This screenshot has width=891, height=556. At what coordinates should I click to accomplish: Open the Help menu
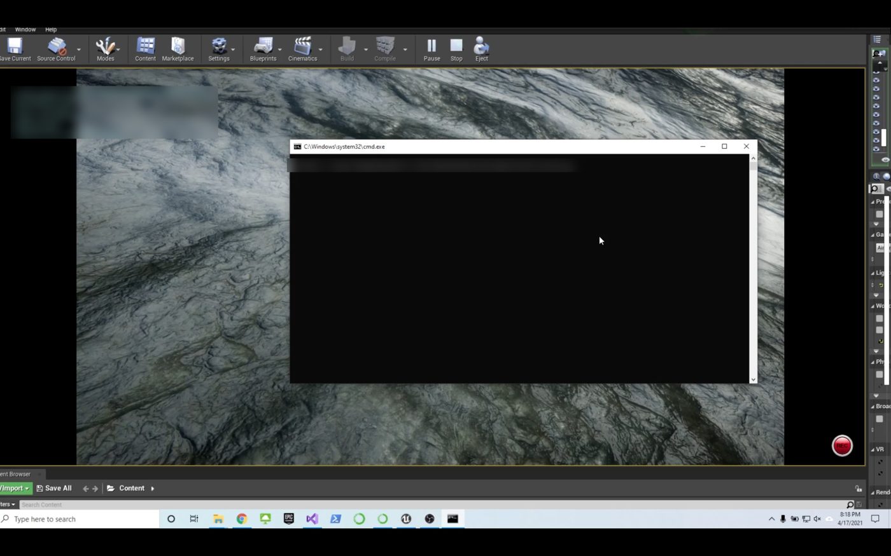51,29
